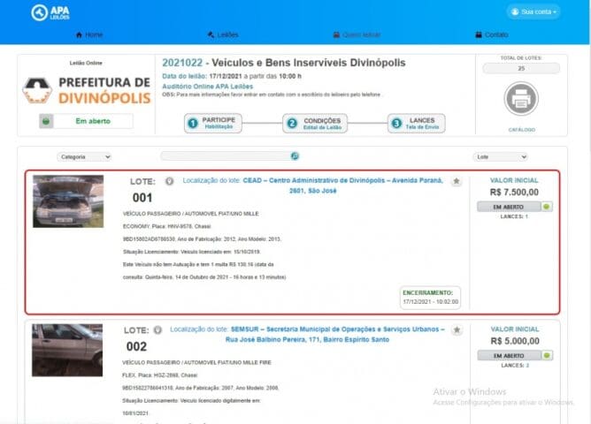This screenshot has width=591, height=424.
Task: Click the green Em aberto status icon
Action: [46, 121]
